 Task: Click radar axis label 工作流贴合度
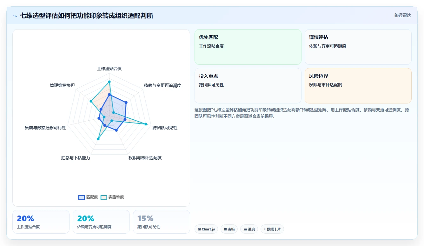(x=109, y=69)
